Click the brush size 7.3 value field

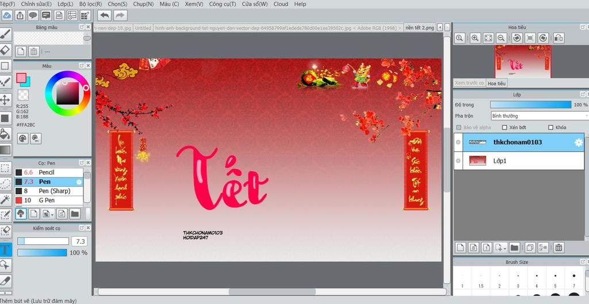click(x=79, y=241)
